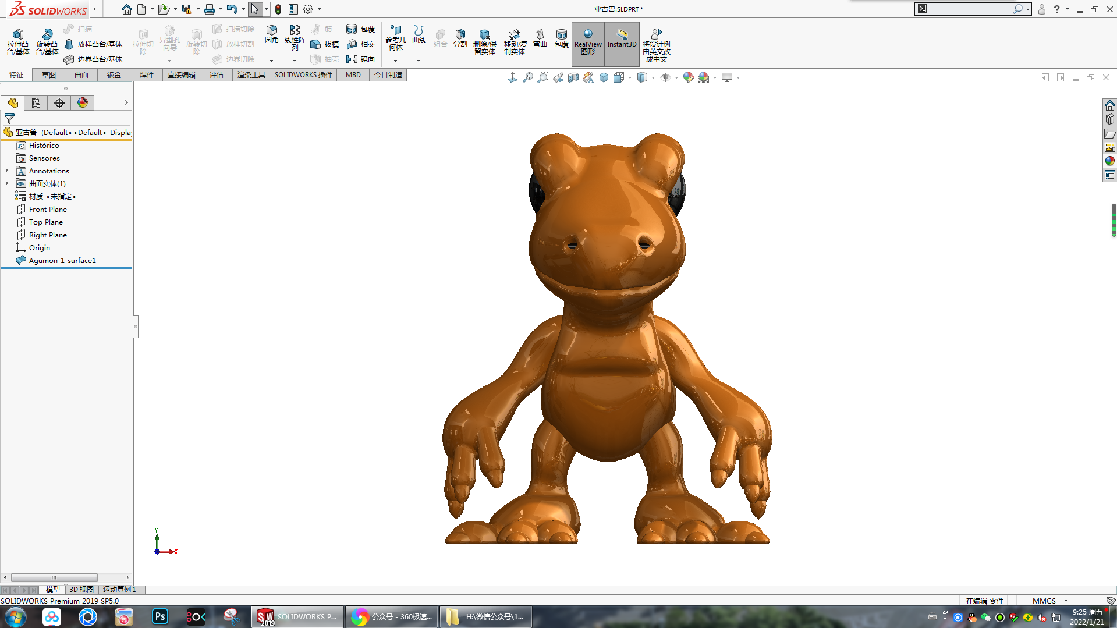The width and height of the screenshot is (1117, 628).
Task: Open the File Explorer task pane folder icon
Action: pos(1110,133)
